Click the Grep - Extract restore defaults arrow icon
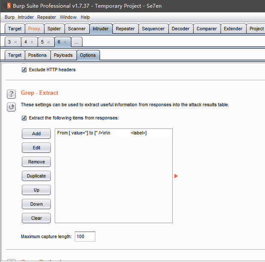The width and height of the screenshot is (265, 262). pos(11,107)
